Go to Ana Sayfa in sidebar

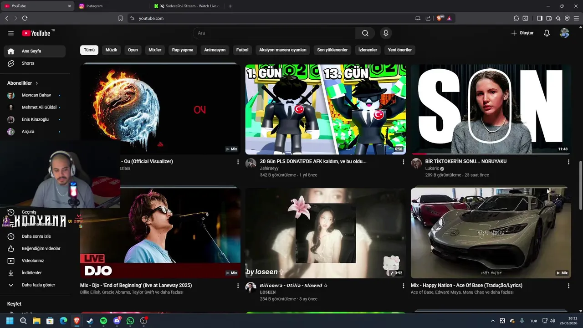(35, 51)
